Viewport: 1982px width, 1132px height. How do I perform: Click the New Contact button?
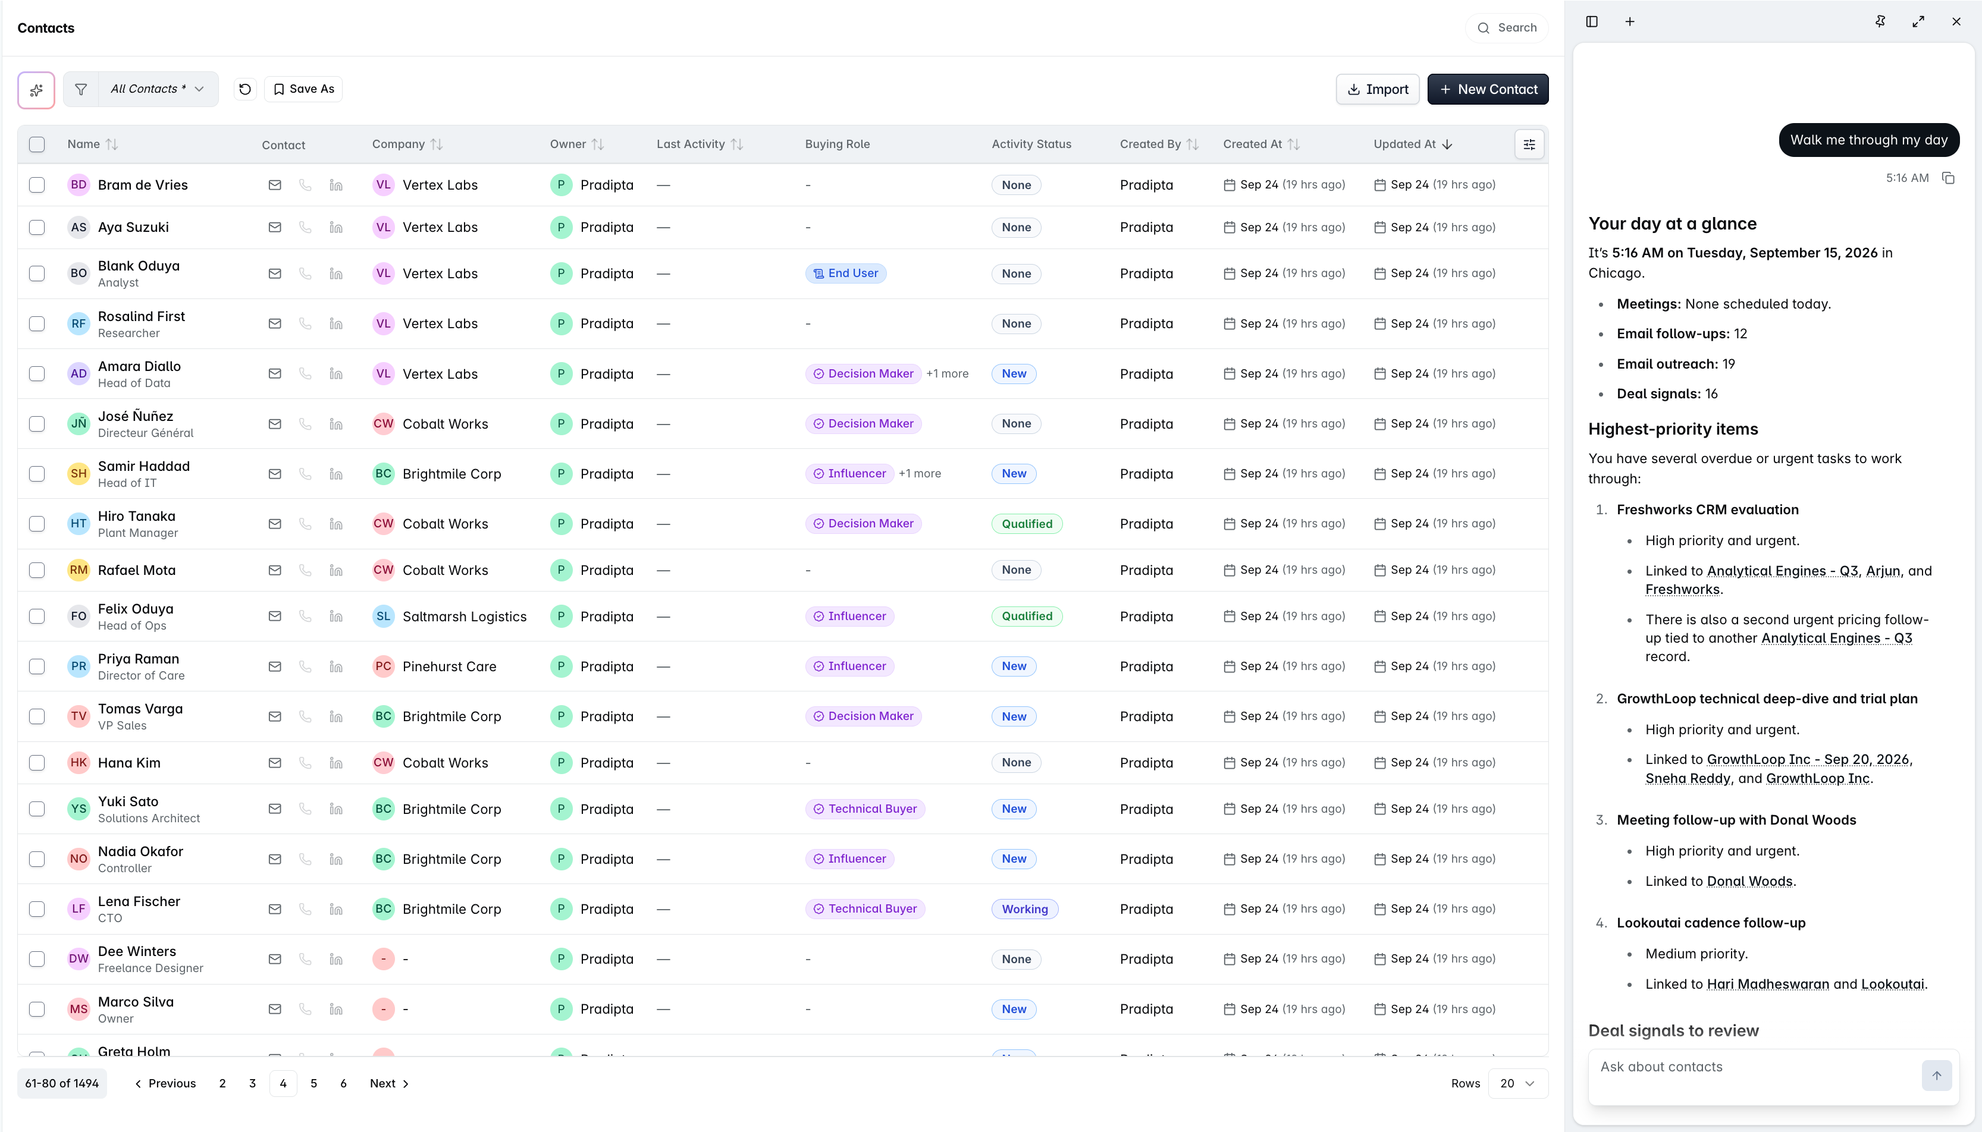coord(1487,89)
